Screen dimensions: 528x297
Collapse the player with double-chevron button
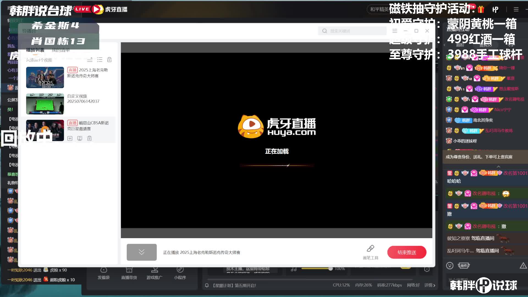[x=142, y=252]
